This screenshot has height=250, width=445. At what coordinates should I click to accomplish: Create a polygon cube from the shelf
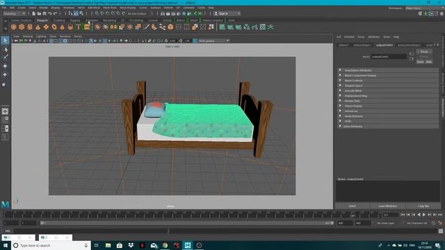coord(22,27)
